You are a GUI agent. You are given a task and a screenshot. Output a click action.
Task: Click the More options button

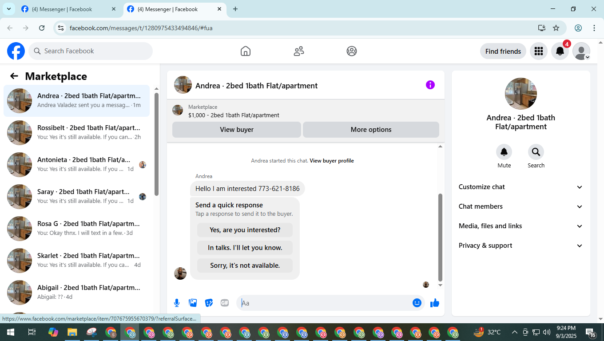371,130
